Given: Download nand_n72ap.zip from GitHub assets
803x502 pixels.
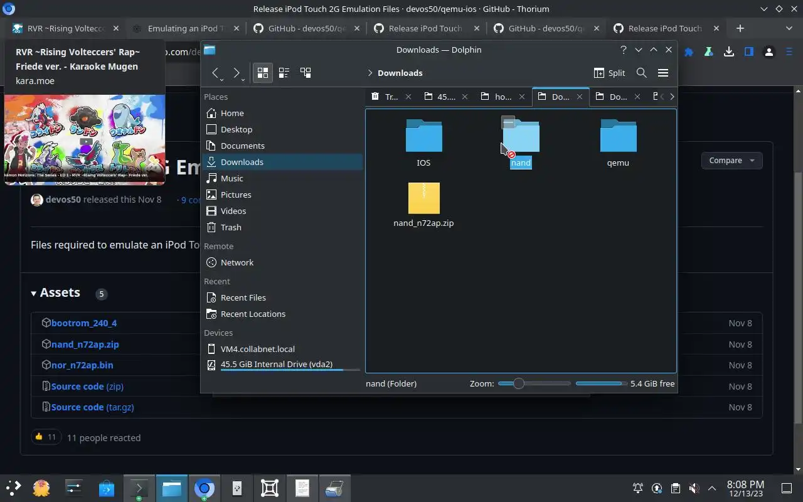Looking at the screenshot, I should [x=85, y=344].
